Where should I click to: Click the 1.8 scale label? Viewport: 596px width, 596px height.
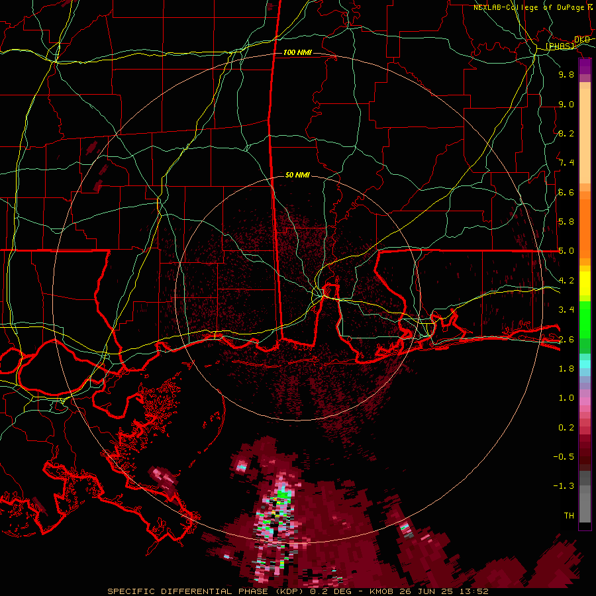[x=566, y=369]
